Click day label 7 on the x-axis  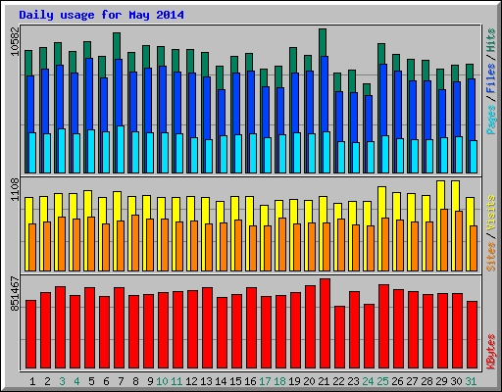tap(121, 381)
